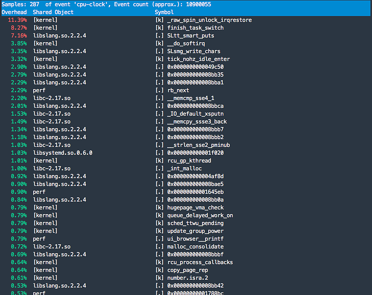Select the malloc_consolidate symbol line
The height and width of the screenshot is (295, 372).
click(x=195, y=247)
